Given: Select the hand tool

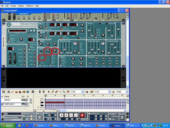Looking at the screenshot, I should tap(68, 92).
